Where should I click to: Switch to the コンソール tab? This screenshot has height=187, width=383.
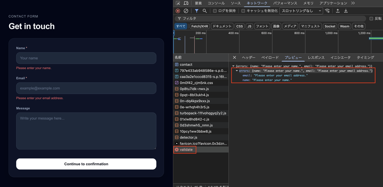(x=216, y=3)
